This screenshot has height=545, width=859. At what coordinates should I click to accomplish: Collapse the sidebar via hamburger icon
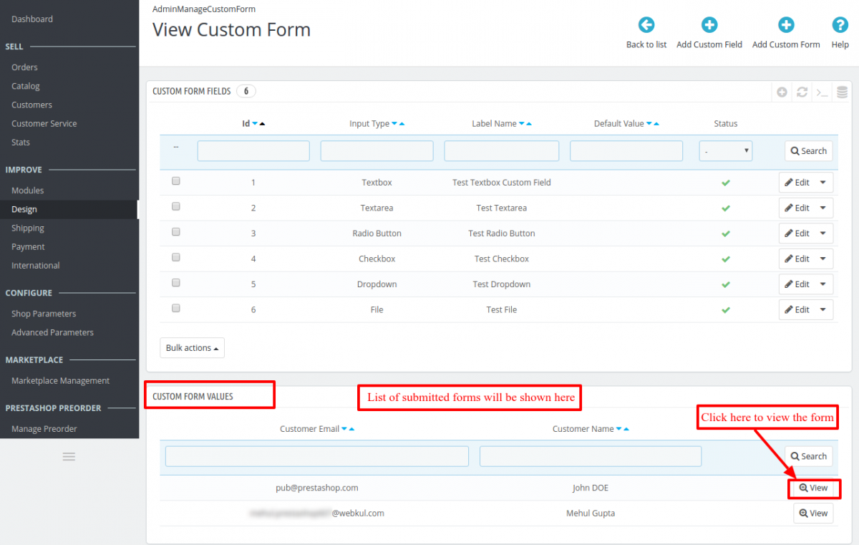[x=69, y=456]
